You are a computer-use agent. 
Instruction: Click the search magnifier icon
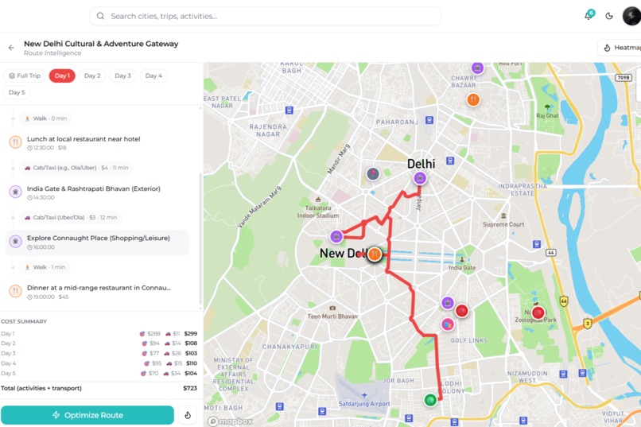100,16
